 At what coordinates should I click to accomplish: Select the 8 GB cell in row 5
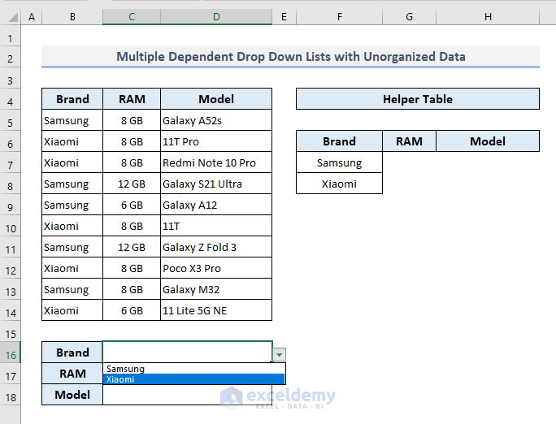click(132, 120)
